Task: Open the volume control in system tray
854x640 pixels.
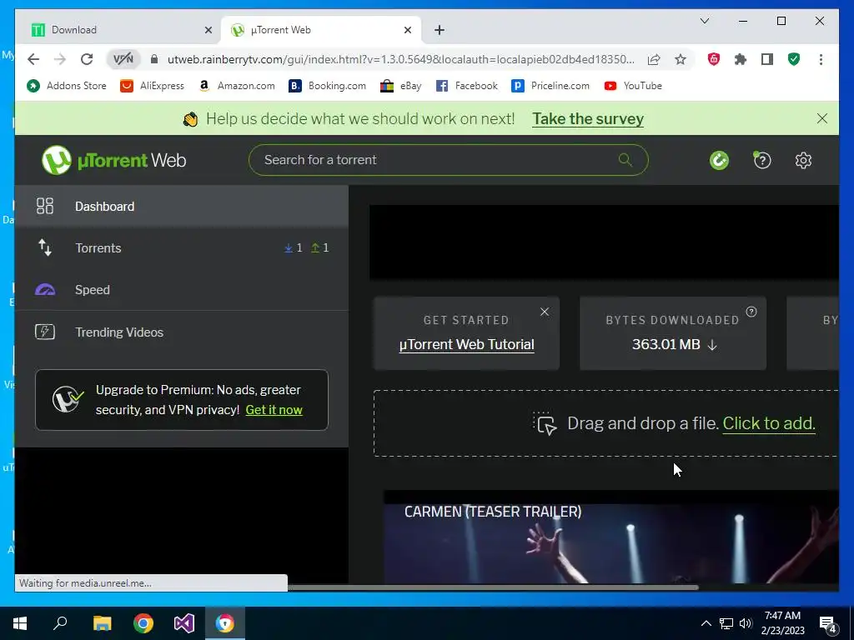Action: (746, 623)
